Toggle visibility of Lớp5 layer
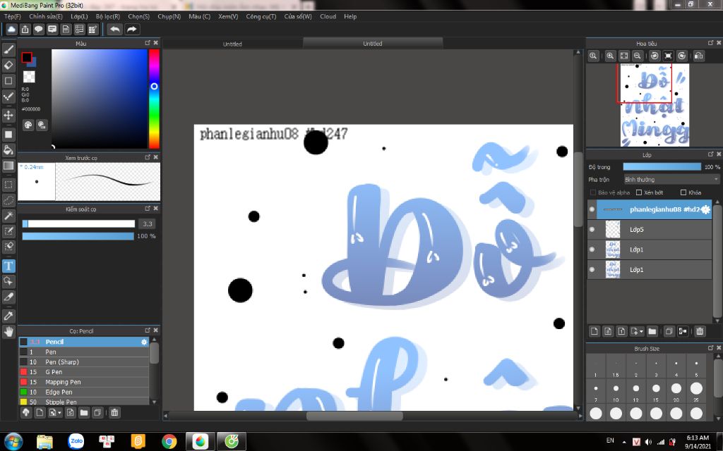Image resolution: width=723 pixels, height=451 pixels. (592, 229)
